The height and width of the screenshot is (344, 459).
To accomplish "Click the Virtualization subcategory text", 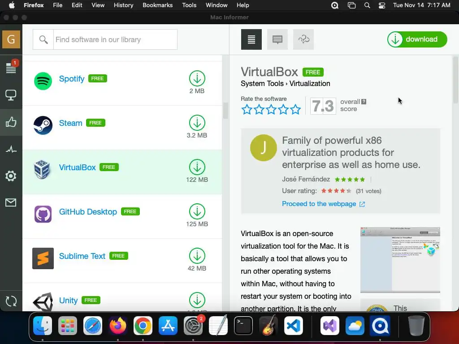I will click(310, 84).
